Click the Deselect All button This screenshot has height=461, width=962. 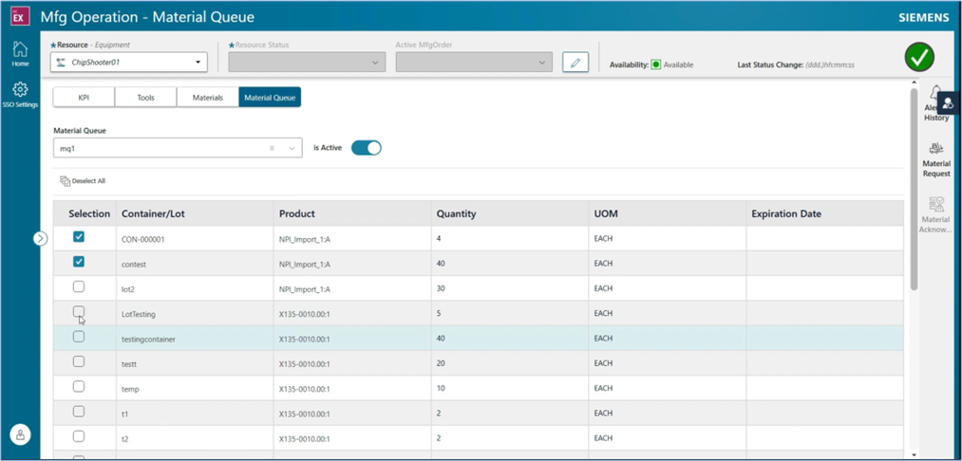pyautogui.click(x=83, y=180)
